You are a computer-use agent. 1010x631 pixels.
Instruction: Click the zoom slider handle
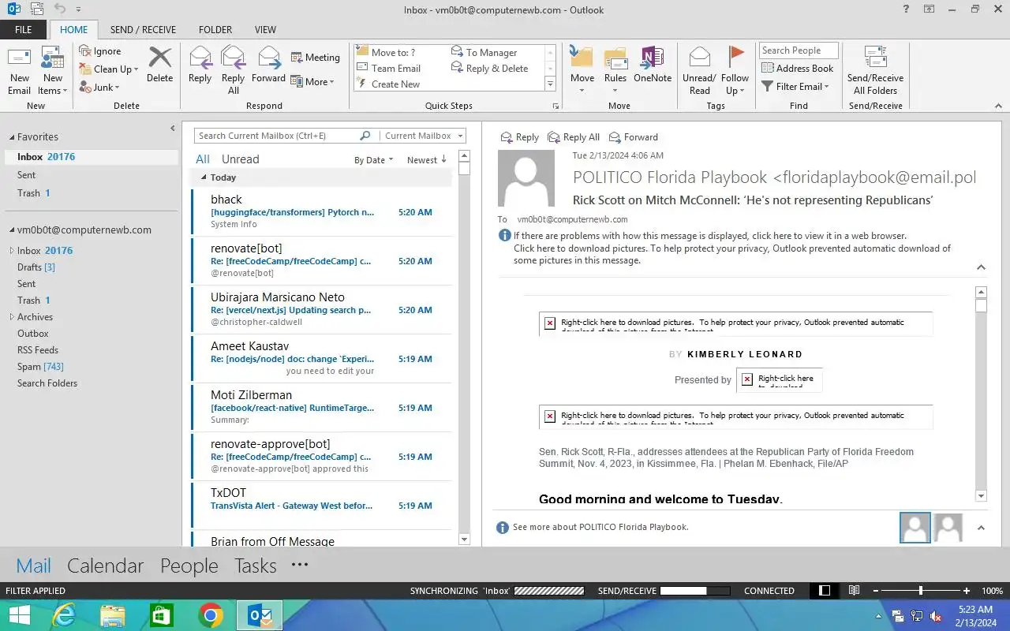tap(921, 591)
